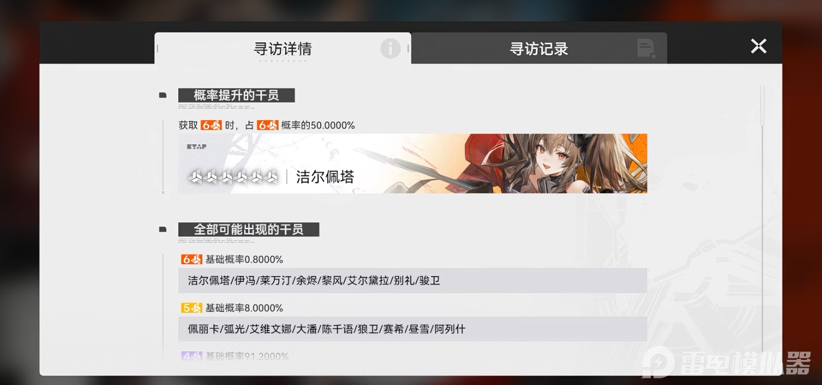Select the 寻访详情 tab
The height and width of the screenshot is (385, 822).
[x=283, y=48]
